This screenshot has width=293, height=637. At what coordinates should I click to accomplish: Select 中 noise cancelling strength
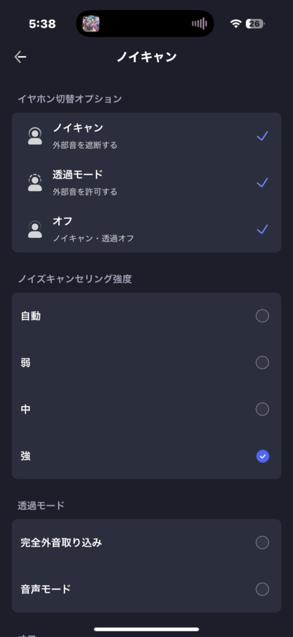tap(146, 409)
